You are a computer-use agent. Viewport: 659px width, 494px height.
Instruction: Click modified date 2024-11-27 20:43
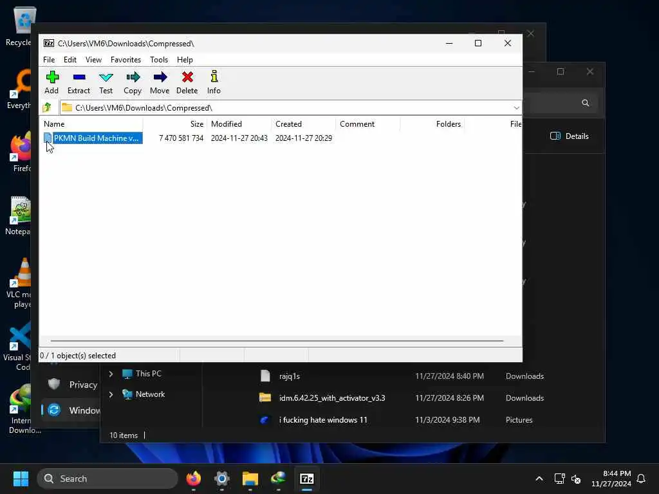239,138
